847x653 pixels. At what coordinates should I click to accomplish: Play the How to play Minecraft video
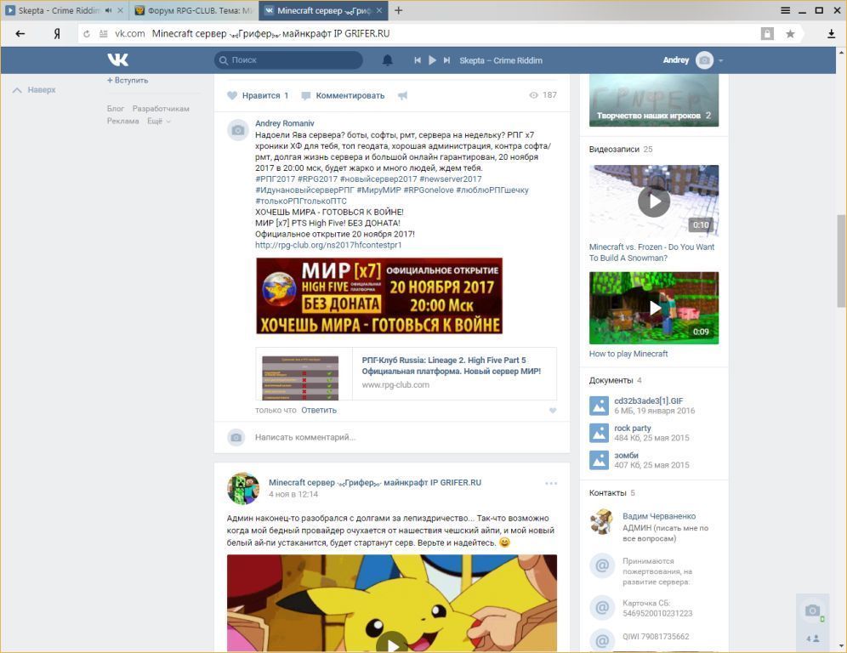point(654,308)
